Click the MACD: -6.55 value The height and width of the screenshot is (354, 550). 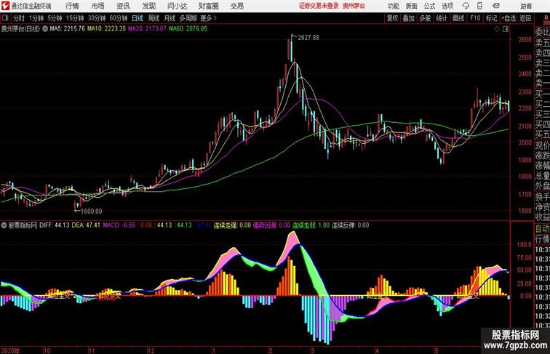click(119, 225)
